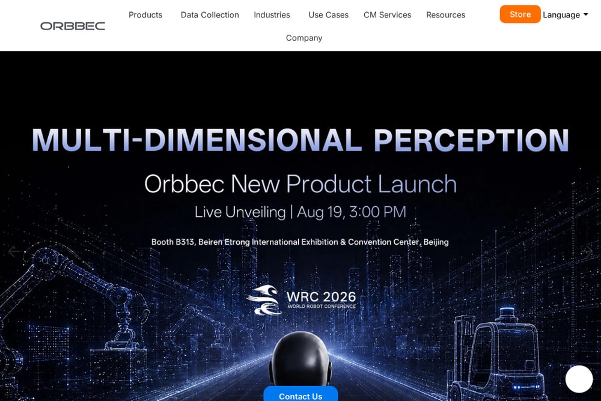Viewport: 601px width, 401px height.
Task: Open the Use Cases menu
Action: click(x=329, y=15)
